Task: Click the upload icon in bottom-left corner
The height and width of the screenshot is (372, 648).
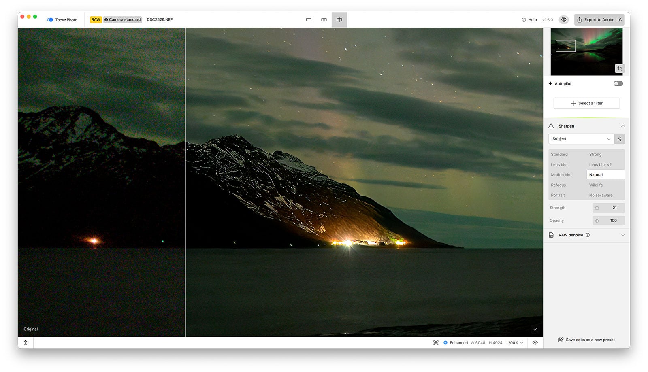Action: (x=26, y=342)
